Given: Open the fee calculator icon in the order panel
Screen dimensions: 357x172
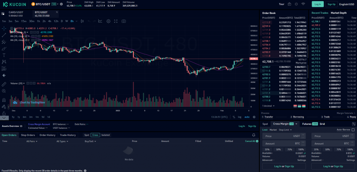Looking at the screenshot, I should pyautogui.click(x=354, y=124).
